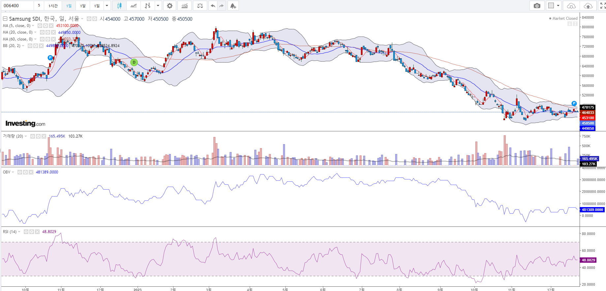Choose the bar chart style icon
Viewport: 606px width, 291px height.
147,6
